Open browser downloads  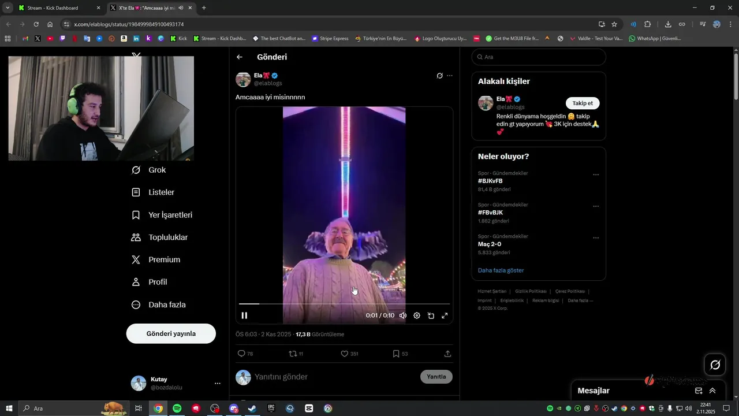click(668, 24)
